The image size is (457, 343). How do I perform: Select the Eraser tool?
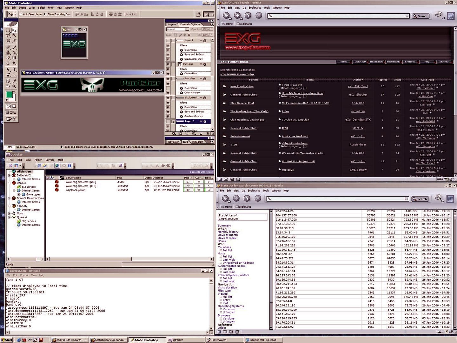click(8, 58)
